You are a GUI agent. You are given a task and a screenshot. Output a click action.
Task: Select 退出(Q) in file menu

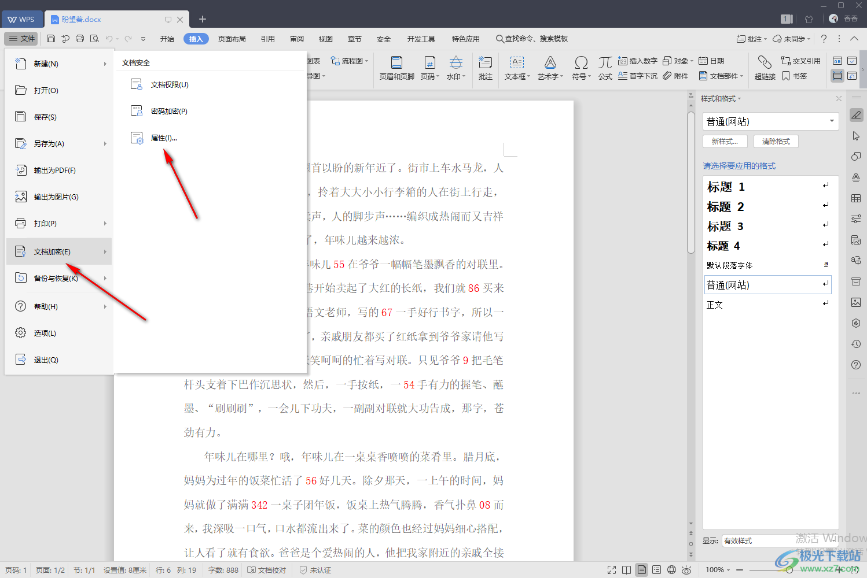58,360
